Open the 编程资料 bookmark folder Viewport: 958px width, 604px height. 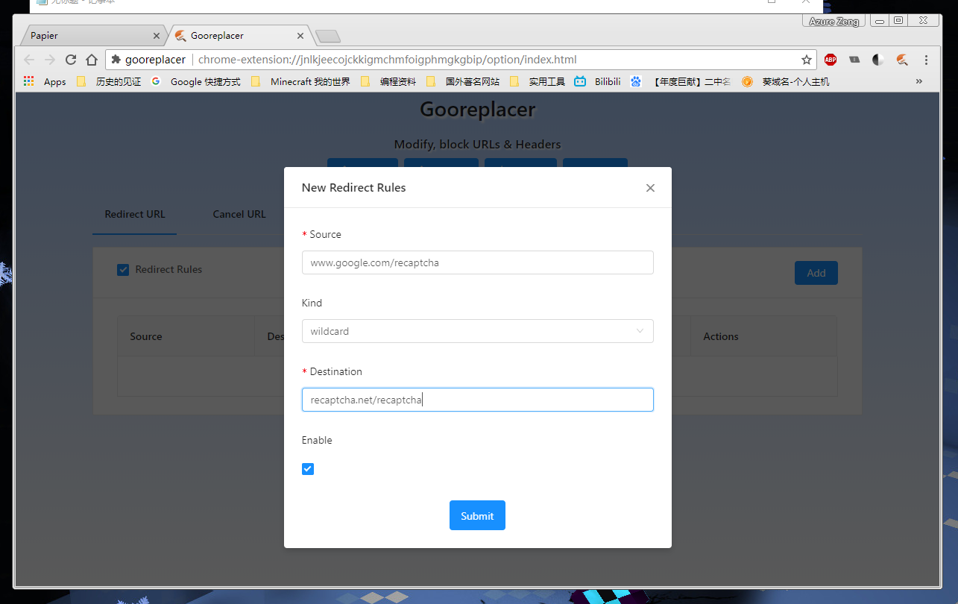coord(388,81)
